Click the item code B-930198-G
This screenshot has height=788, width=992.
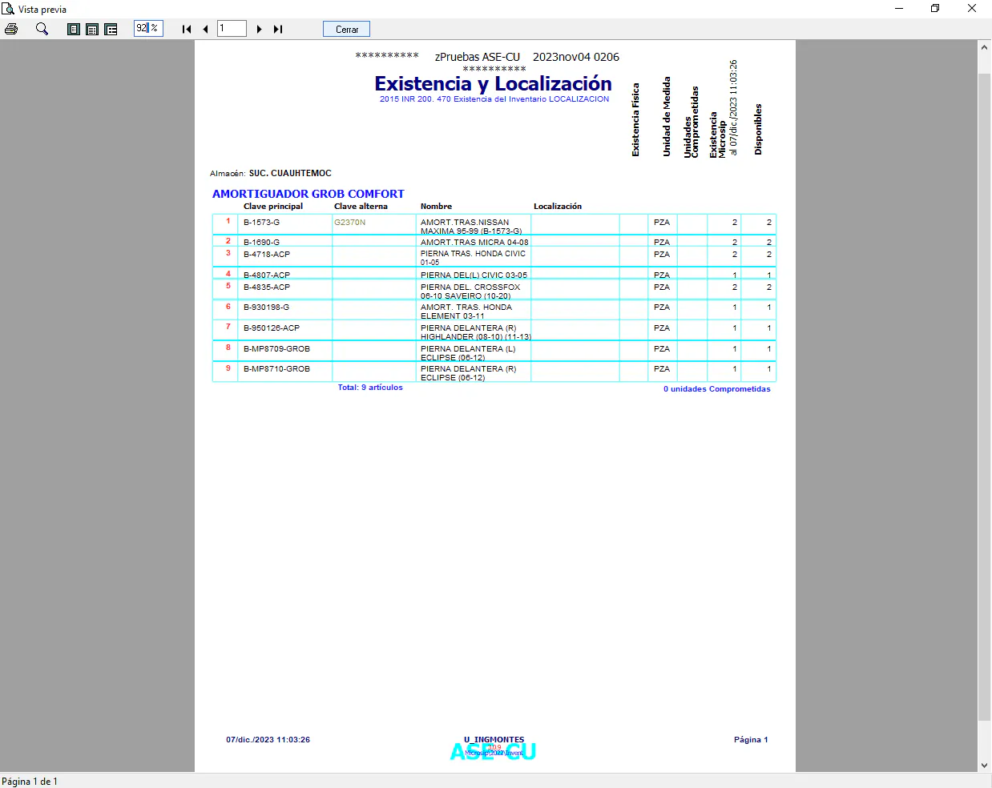(x=267, y=308)
